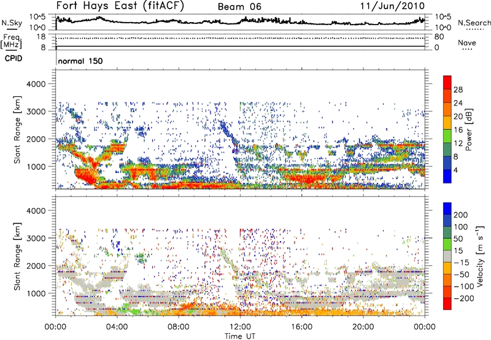Click the Slant Range label of velocity plot
This screenshot has height=340, width=491.
click(x=17, y=256)
